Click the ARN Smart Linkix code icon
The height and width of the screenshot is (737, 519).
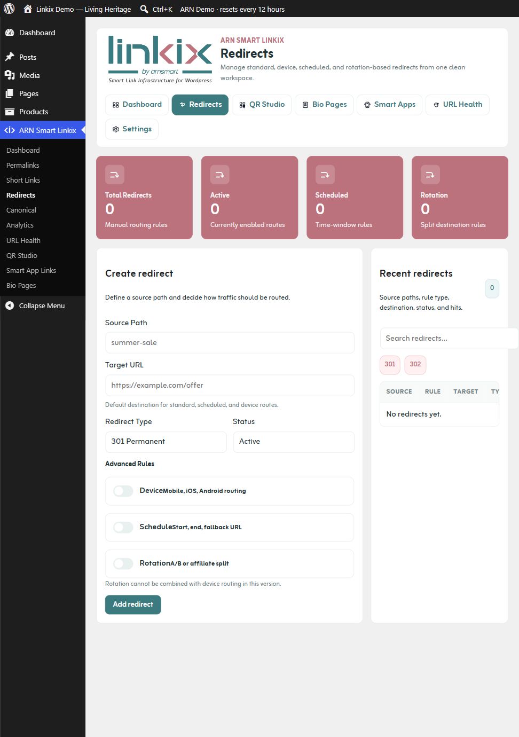click(x=10, y=130)
